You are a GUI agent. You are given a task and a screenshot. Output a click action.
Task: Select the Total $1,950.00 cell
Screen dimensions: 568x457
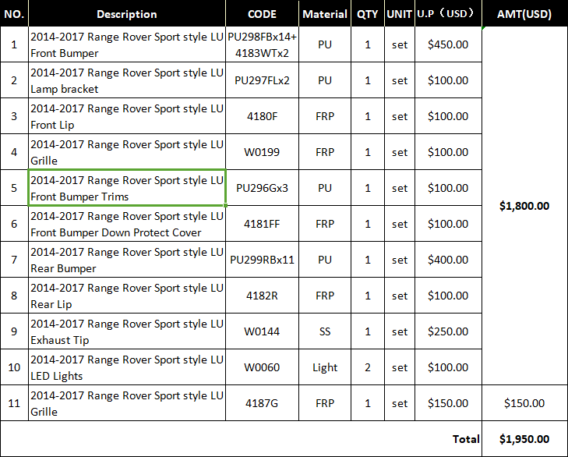tap(524, 439)
